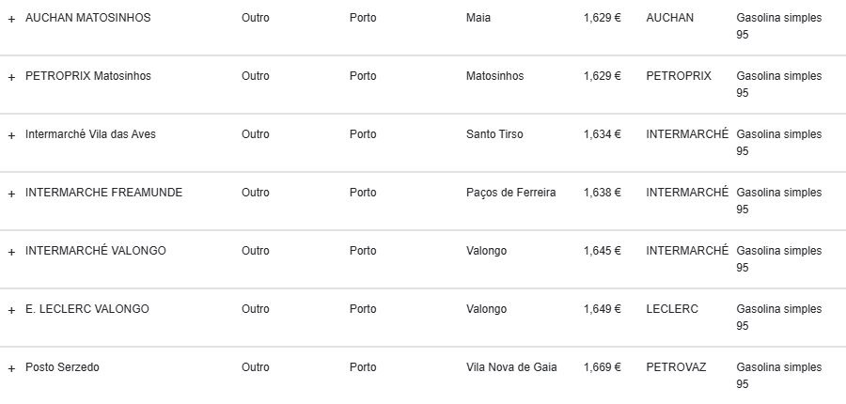Open the INTERMARCHE FREAMUNDE station entry
Viewport: 846px width, 404px height.
pos(103,193)
